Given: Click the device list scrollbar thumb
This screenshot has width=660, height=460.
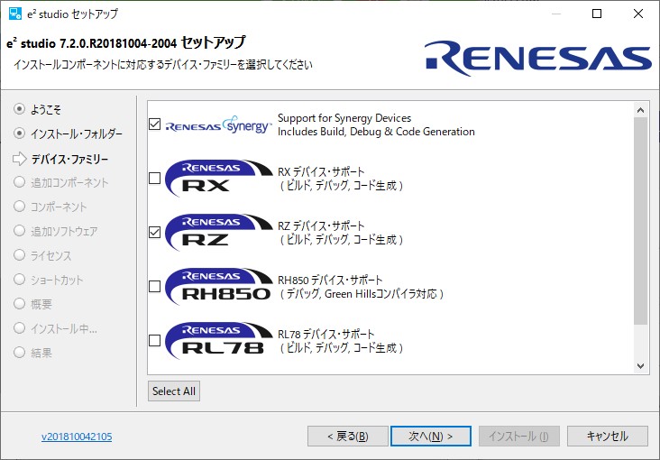Looking at the screenshot, I should (x=641, y=221).
